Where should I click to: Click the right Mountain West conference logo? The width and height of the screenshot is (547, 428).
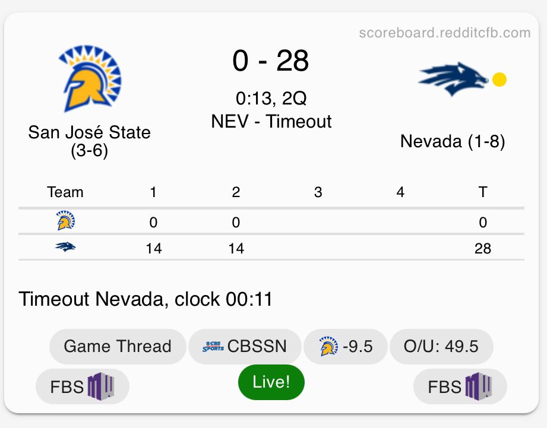click(x=478, y=387)
